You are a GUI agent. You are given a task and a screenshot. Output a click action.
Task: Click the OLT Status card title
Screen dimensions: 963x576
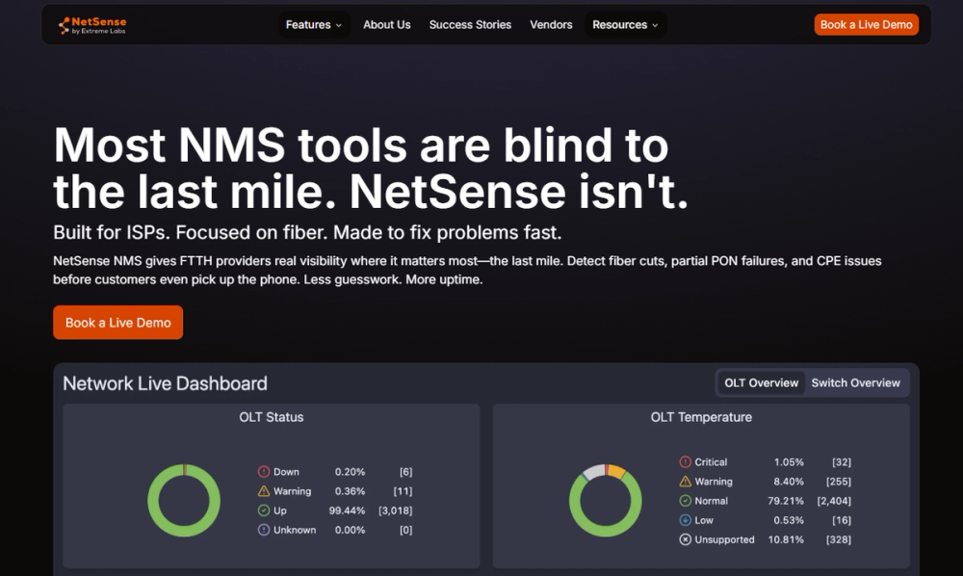point(272,417)
